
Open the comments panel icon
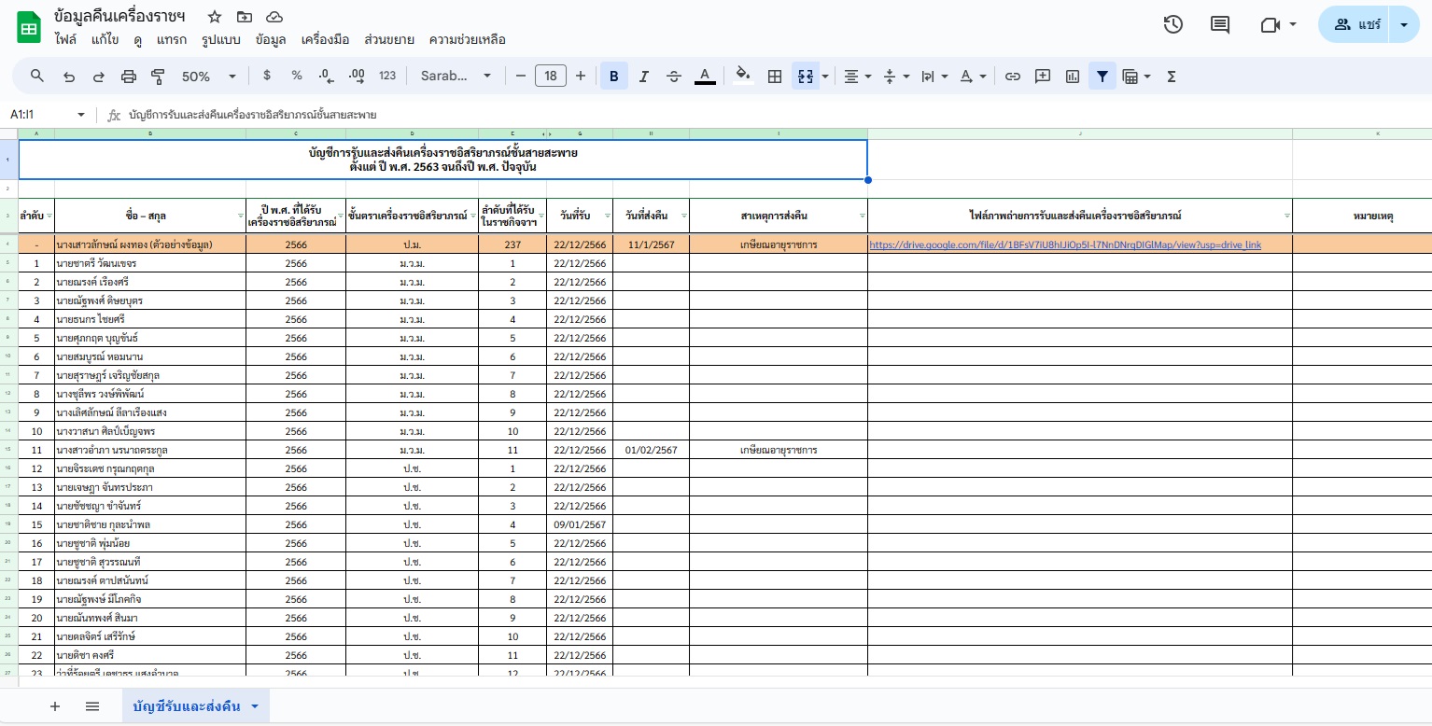tap(1220, 25)
